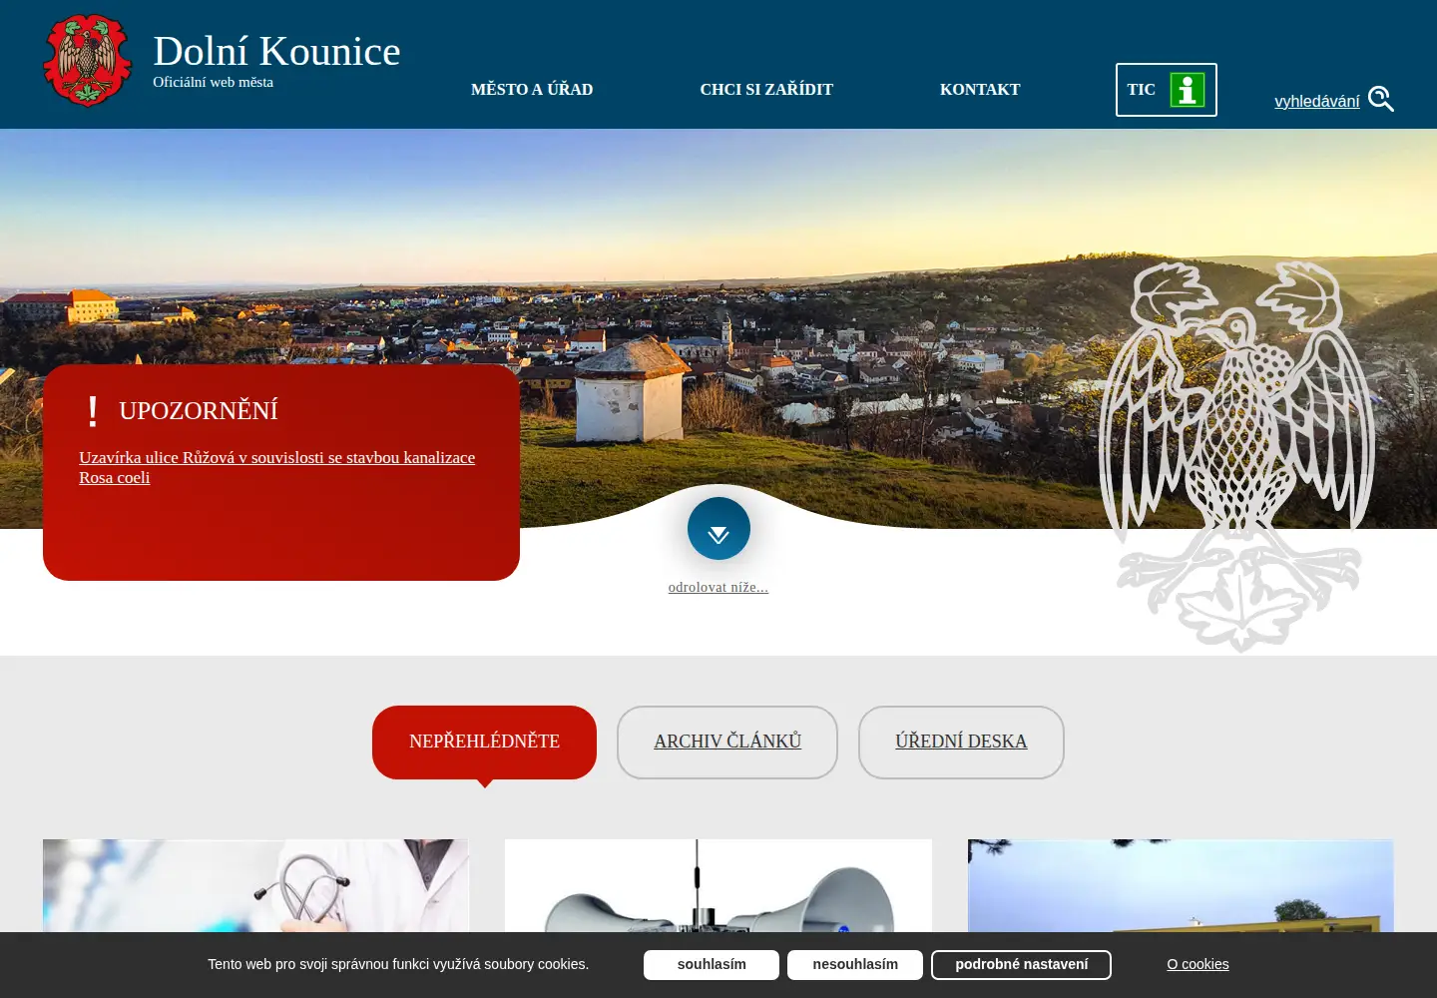Image resolution: width=1437 pixels, height=998 pixels.
Task: Open the article thumbnail with the loudspeakers
Action: coord(718,886)
